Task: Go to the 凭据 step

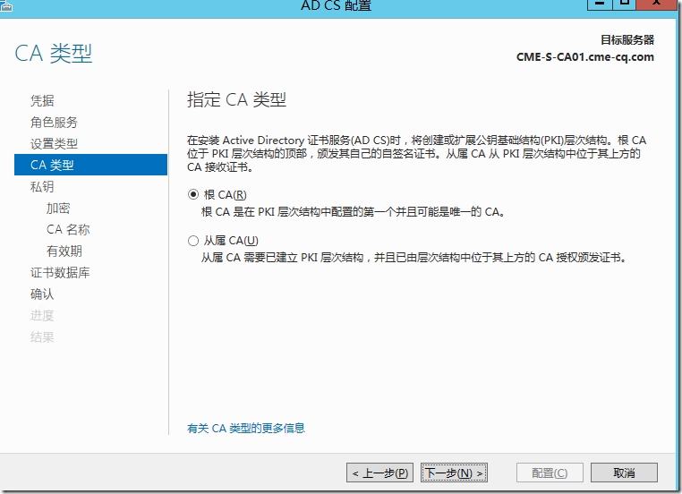Action: [x=42, y=101]
